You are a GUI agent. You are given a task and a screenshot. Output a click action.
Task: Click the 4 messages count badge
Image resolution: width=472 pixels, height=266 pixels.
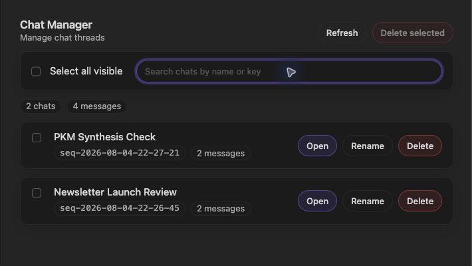tap(96, 106)
